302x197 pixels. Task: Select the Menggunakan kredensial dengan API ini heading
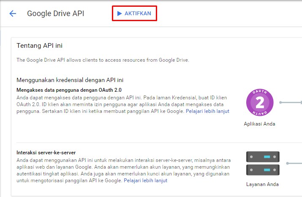(x=70, y=80)
